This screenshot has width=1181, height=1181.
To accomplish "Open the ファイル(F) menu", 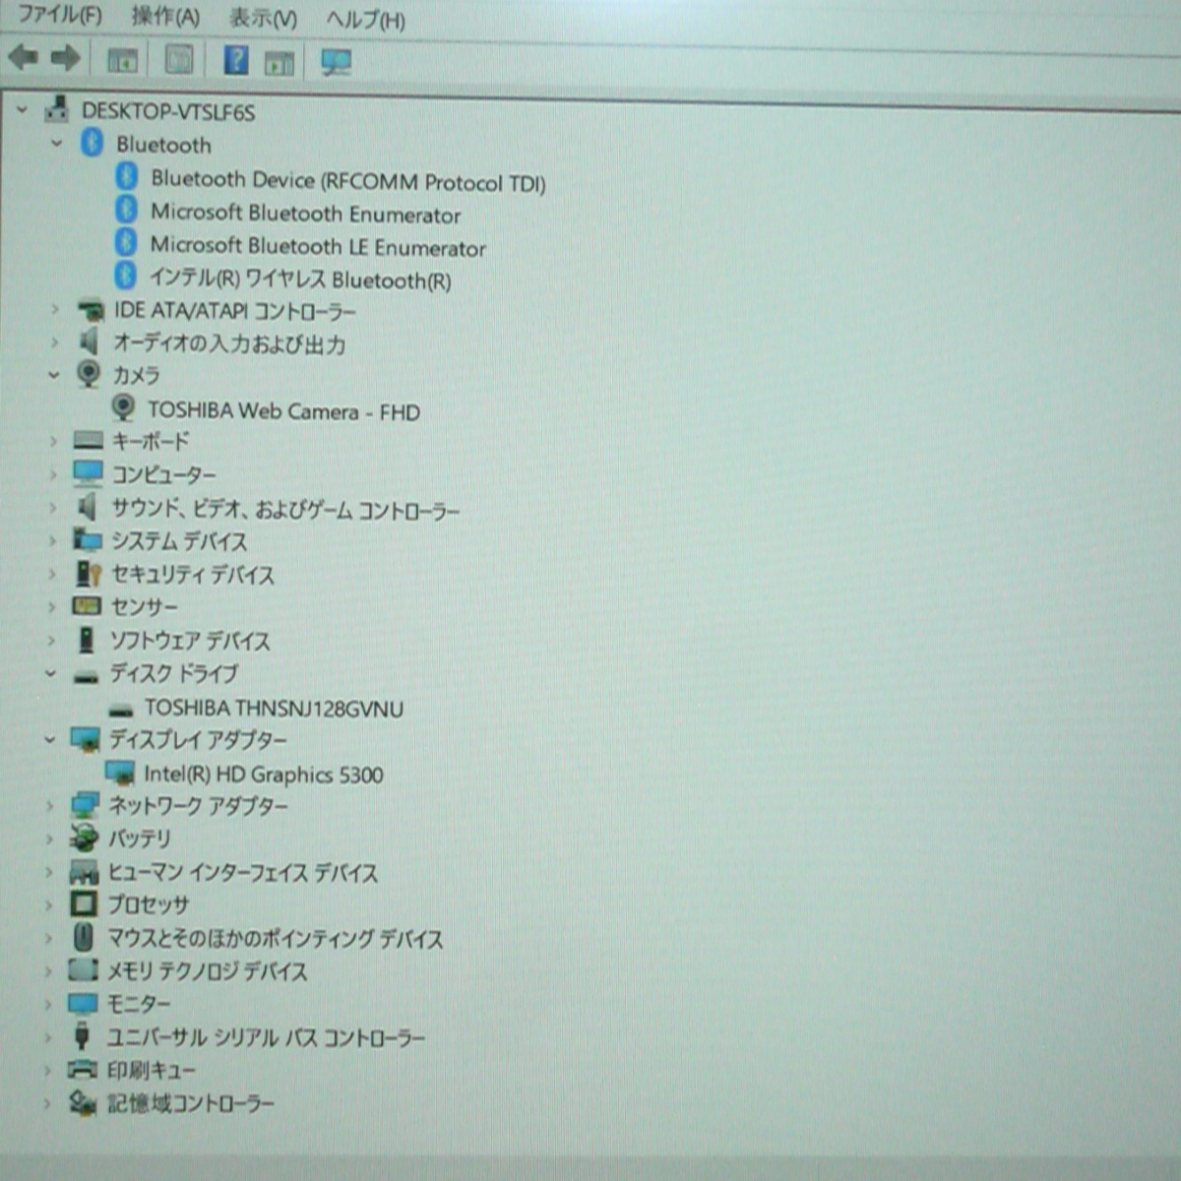I will coord(60,15).
